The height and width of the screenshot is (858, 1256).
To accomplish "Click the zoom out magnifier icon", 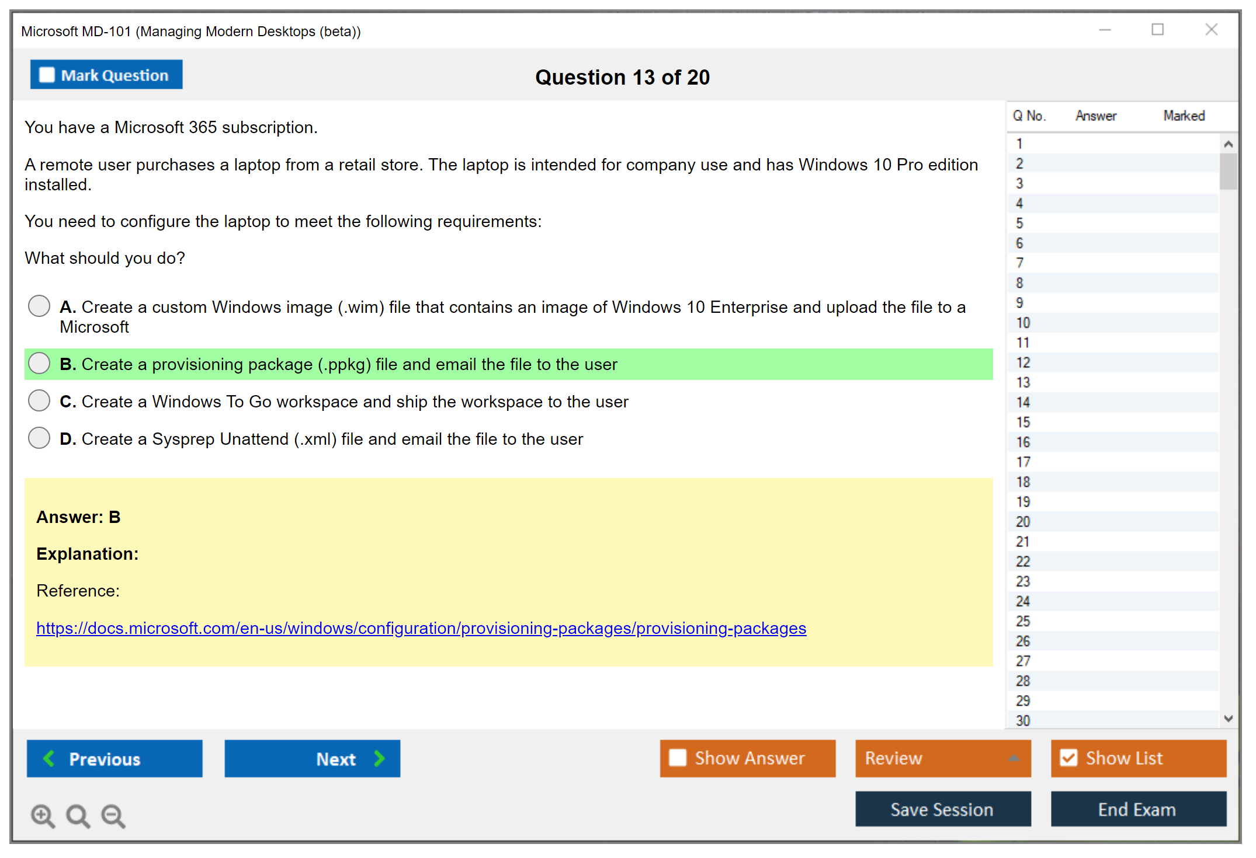I will click(x=113, y=815).
